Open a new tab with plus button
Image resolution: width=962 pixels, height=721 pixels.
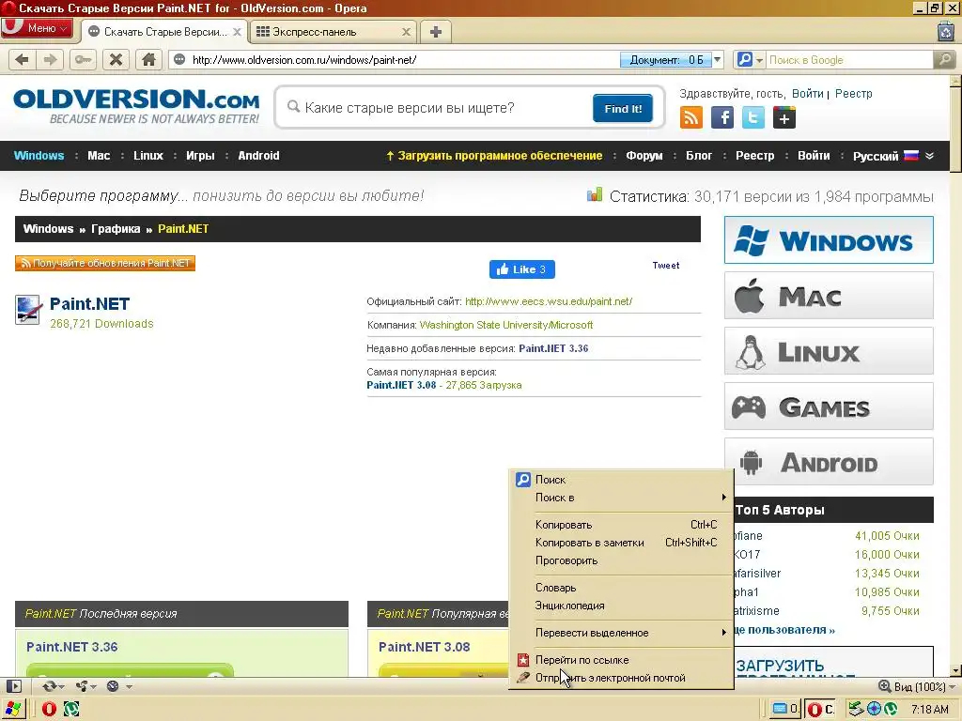click(436, 32)
